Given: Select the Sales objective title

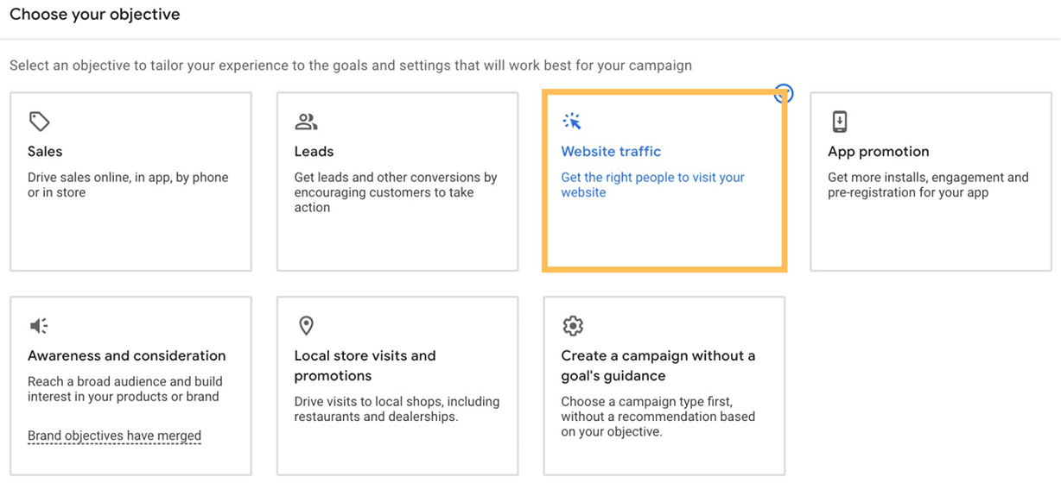Looking at the screenshot, I should click(45, 152).
